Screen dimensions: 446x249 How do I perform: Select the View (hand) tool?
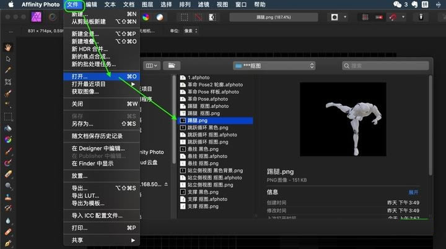[8, 47]
